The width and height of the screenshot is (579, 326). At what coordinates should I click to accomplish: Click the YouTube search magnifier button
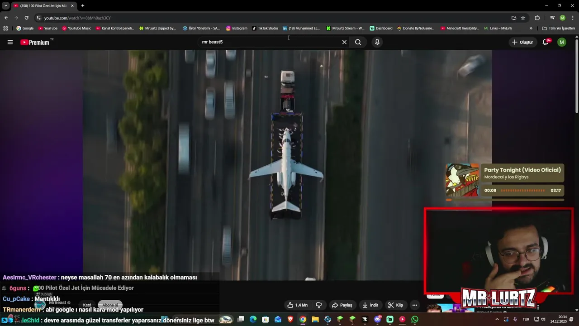pos(358,42)
